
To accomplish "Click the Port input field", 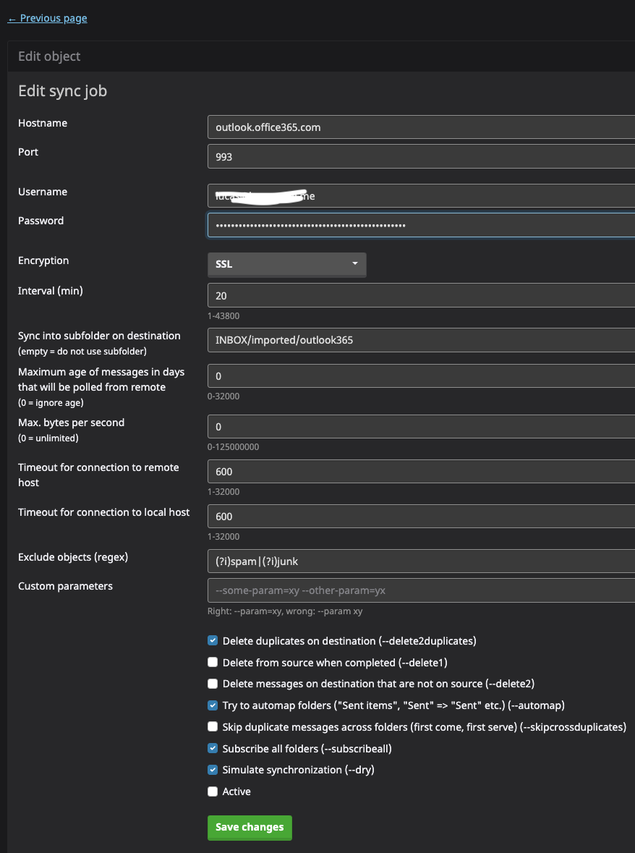I will pyautogui.click(x=419, y=156).
